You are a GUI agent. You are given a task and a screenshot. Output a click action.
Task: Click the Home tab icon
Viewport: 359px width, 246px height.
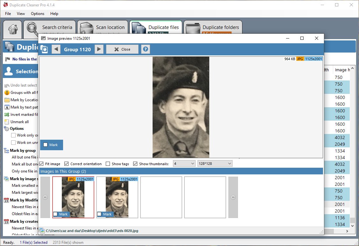pyautogui.click(x=13, y=30)
